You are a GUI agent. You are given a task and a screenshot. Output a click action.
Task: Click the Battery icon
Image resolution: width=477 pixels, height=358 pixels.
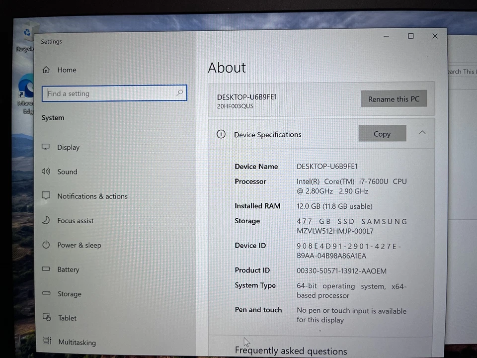[46, 269]
